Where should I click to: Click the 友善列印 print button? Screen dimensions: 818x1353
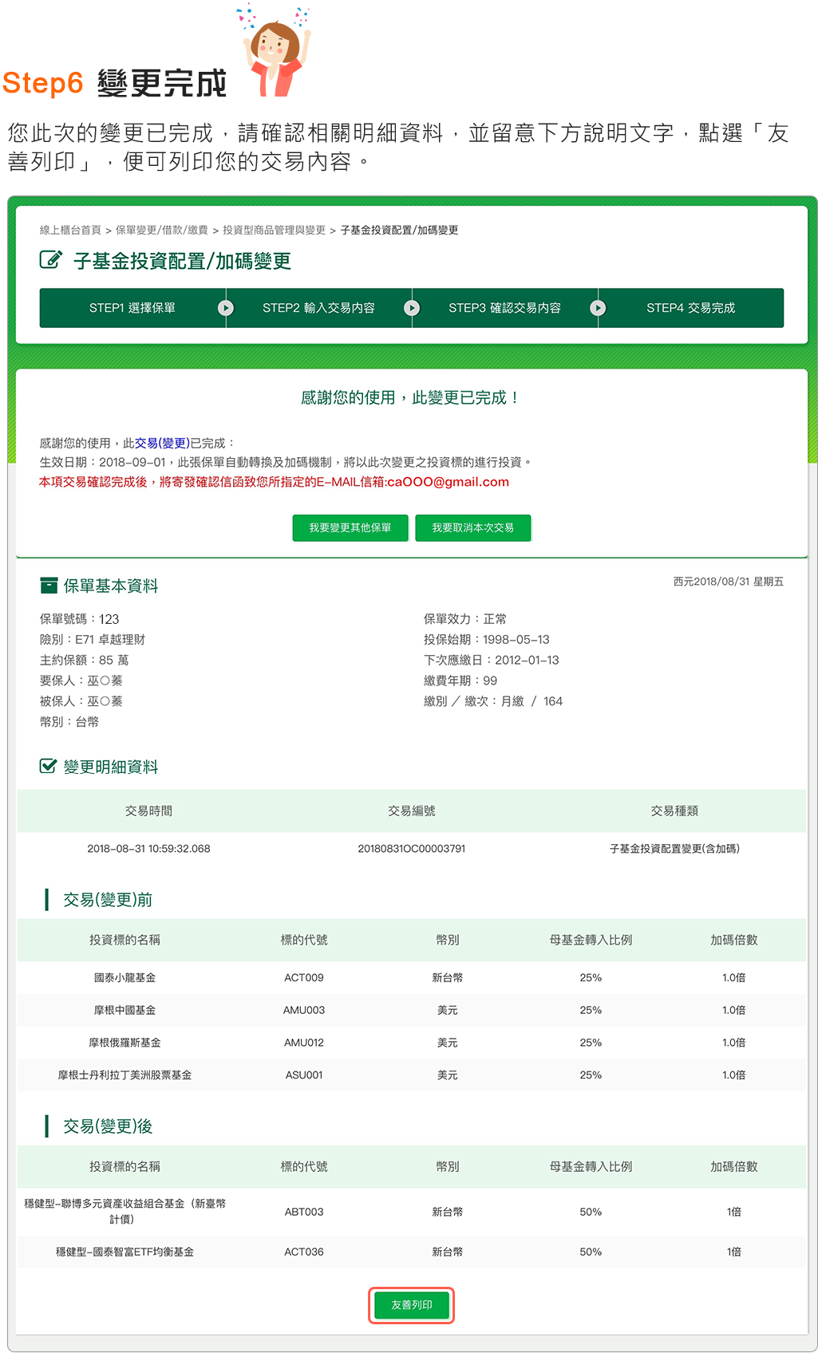click(x=412, y=1305)
